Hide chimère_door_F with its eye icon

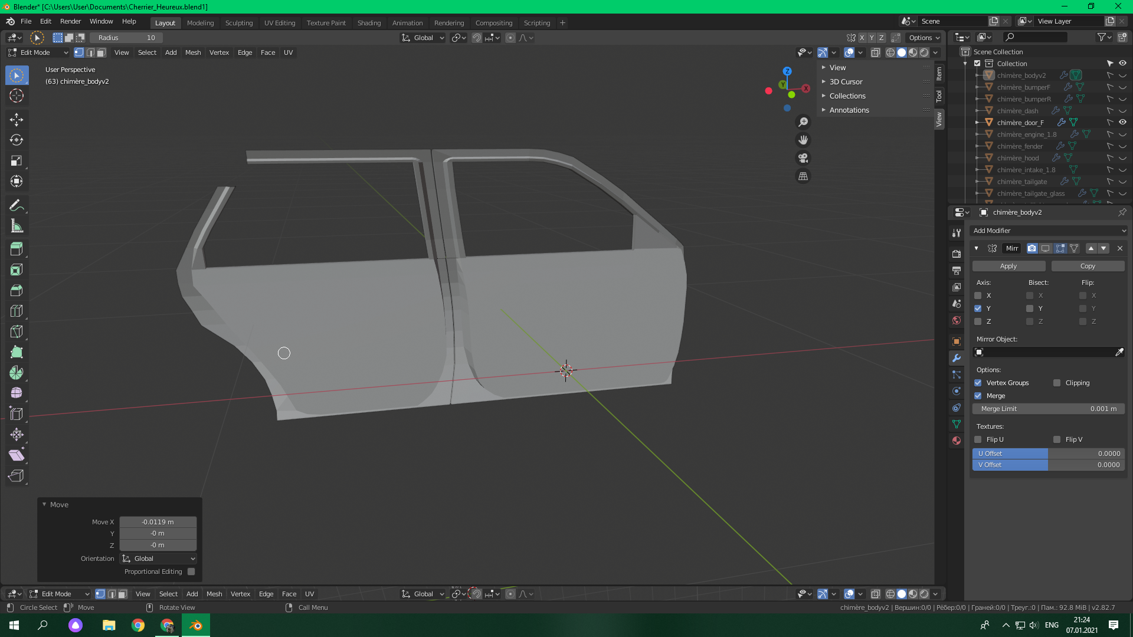[1122, 123]
